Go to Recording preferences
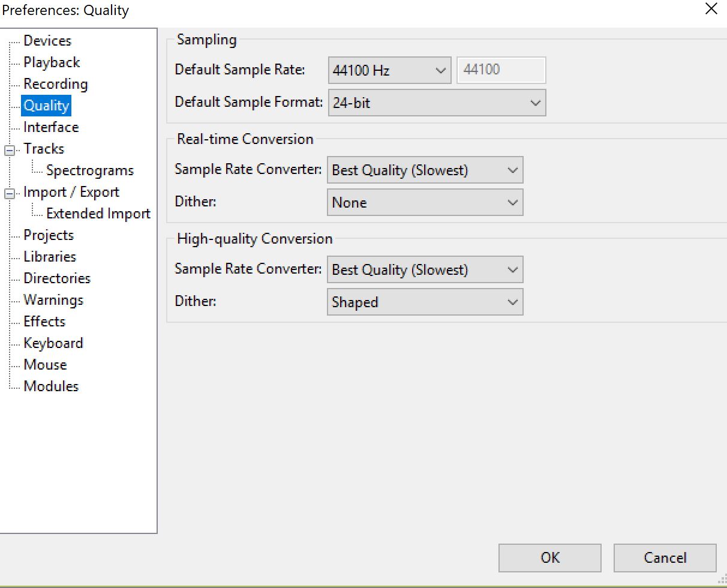The width and height of the screenshot is (727, 588). tap(55, 84)
